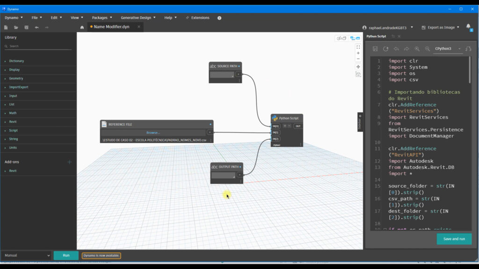Open the Edit menu
The height and width of the screenshot is (269, 479).
tap(56, 18)
